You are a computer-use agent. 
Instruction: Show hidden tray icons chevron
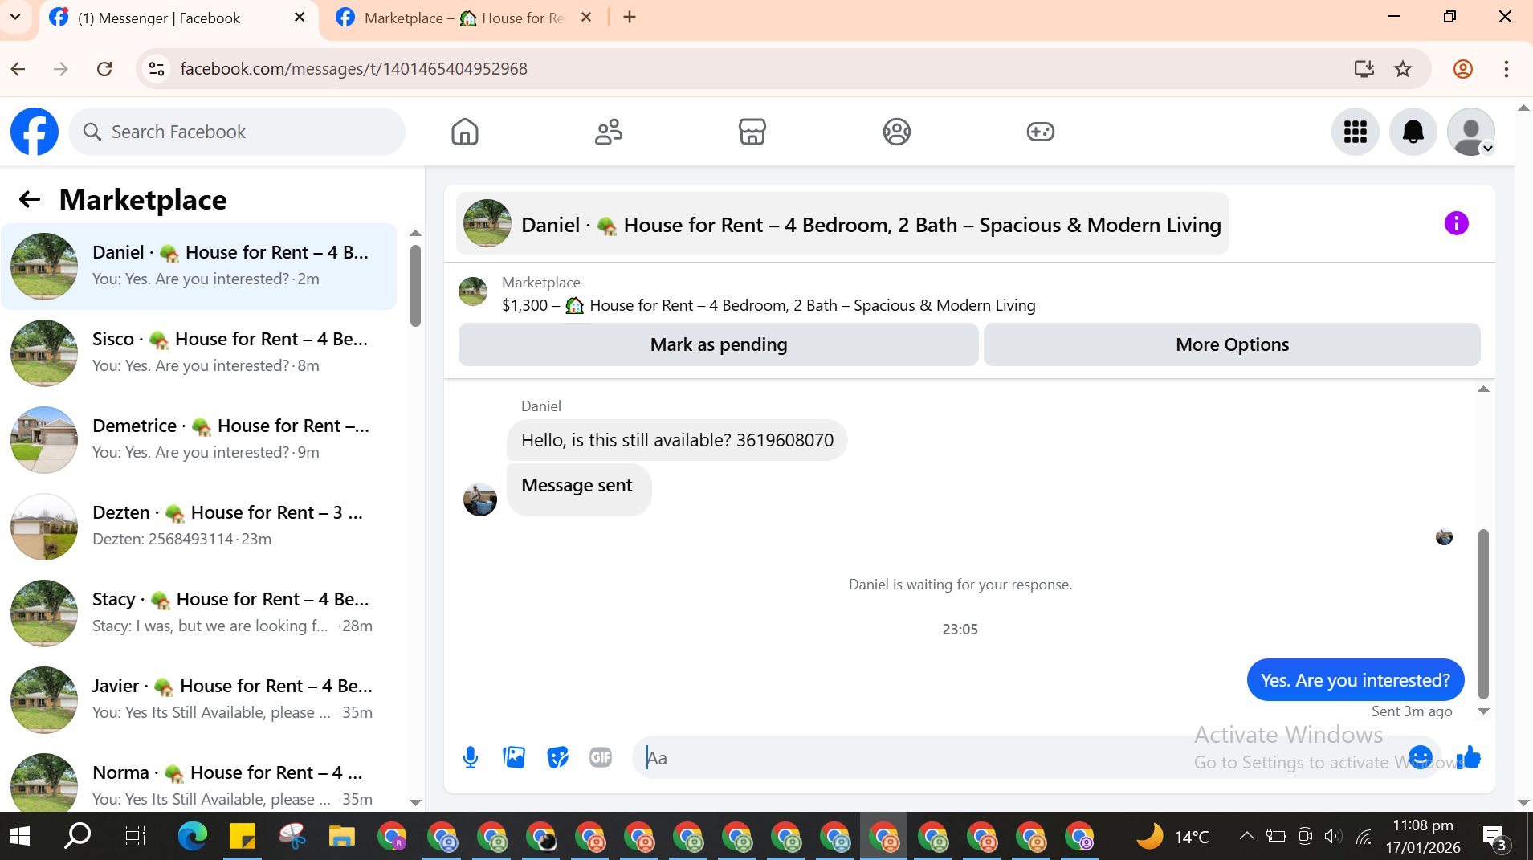(1246, 836)
